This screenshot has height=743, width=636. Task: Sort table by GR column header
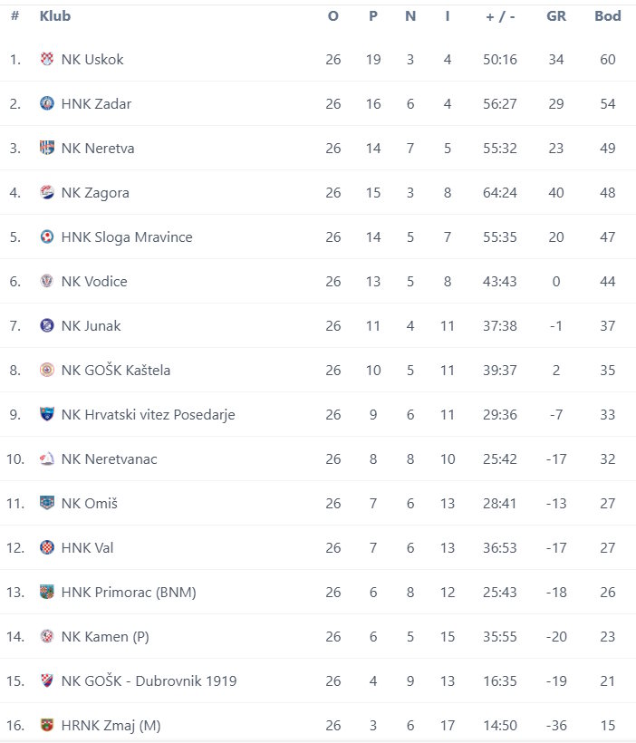[556, 16]
